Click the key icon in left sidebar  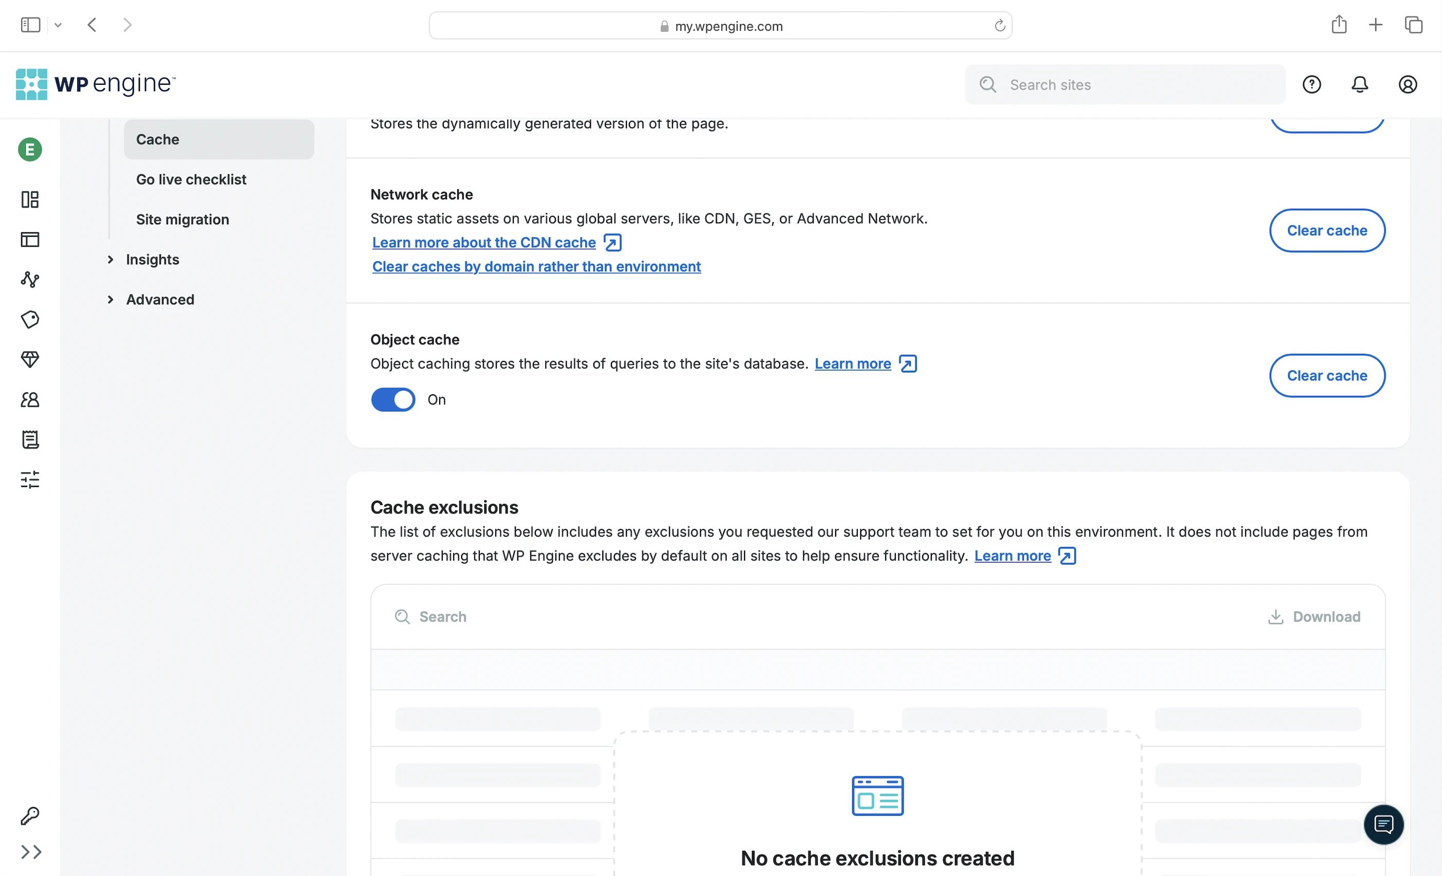30,815
